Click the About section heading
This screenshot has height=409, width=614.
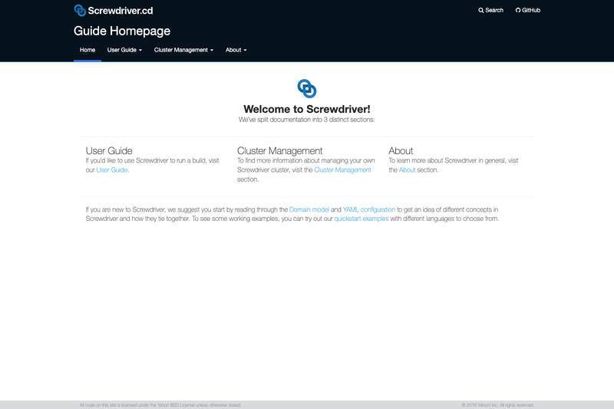tap(401, 150)
